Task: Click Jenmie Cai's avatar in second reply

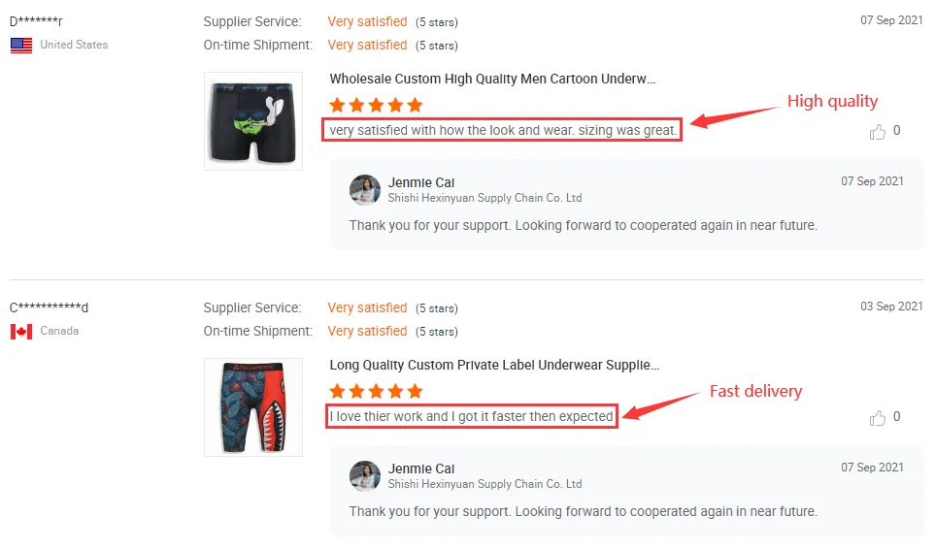Action: tap(365, 475)
